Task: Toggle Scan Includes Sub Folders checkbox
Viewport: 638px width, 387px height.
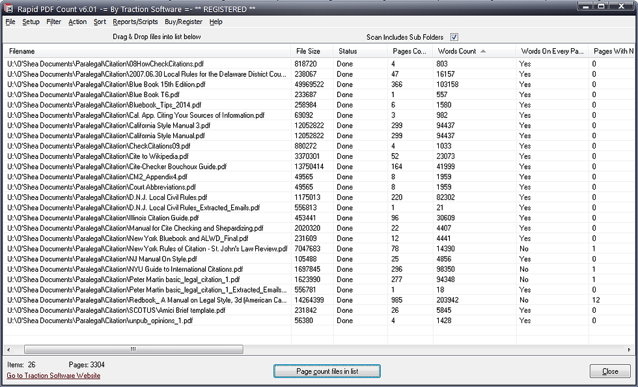Action: (454, 37)
